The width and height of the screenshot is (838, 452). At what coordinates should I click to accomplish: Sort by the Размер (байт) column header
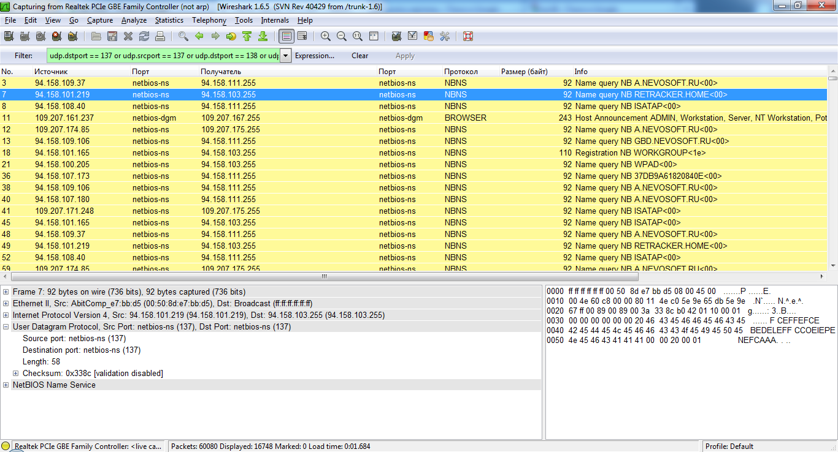tap(536, 72)
